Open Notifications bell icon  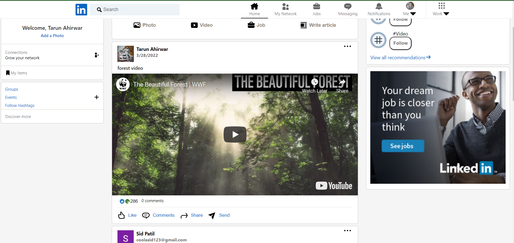point(379,6)
